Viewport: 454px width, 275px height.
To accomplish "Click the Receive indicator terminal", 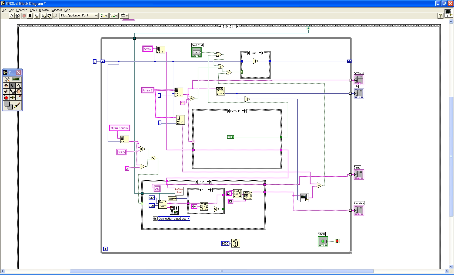I will [359, 210].
